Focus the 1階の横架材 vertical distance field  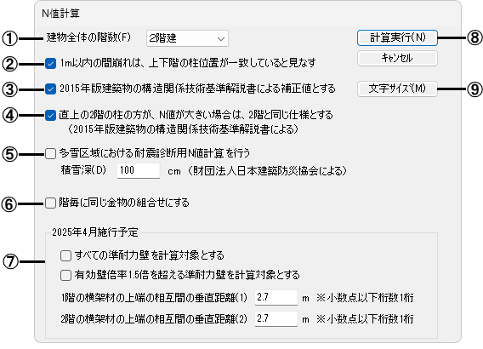coord(276,298)
